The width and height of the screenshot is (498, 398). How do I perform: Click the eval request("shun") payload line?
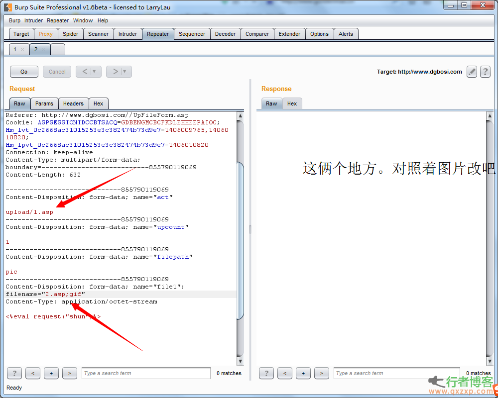click(x=53, y=317)
